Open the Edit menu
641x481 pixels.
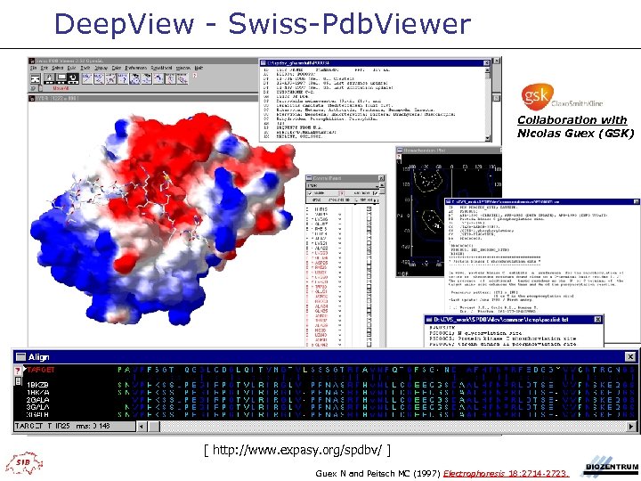[x=45, y=68]
